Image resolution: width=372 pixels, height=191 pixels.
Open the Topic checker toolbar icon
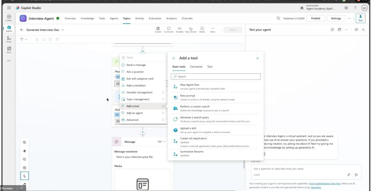coord(191,29)
